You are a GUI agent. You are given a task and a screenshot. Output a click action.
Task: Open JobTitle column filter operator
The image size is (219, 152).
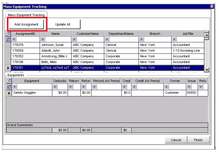coord(174,39)
